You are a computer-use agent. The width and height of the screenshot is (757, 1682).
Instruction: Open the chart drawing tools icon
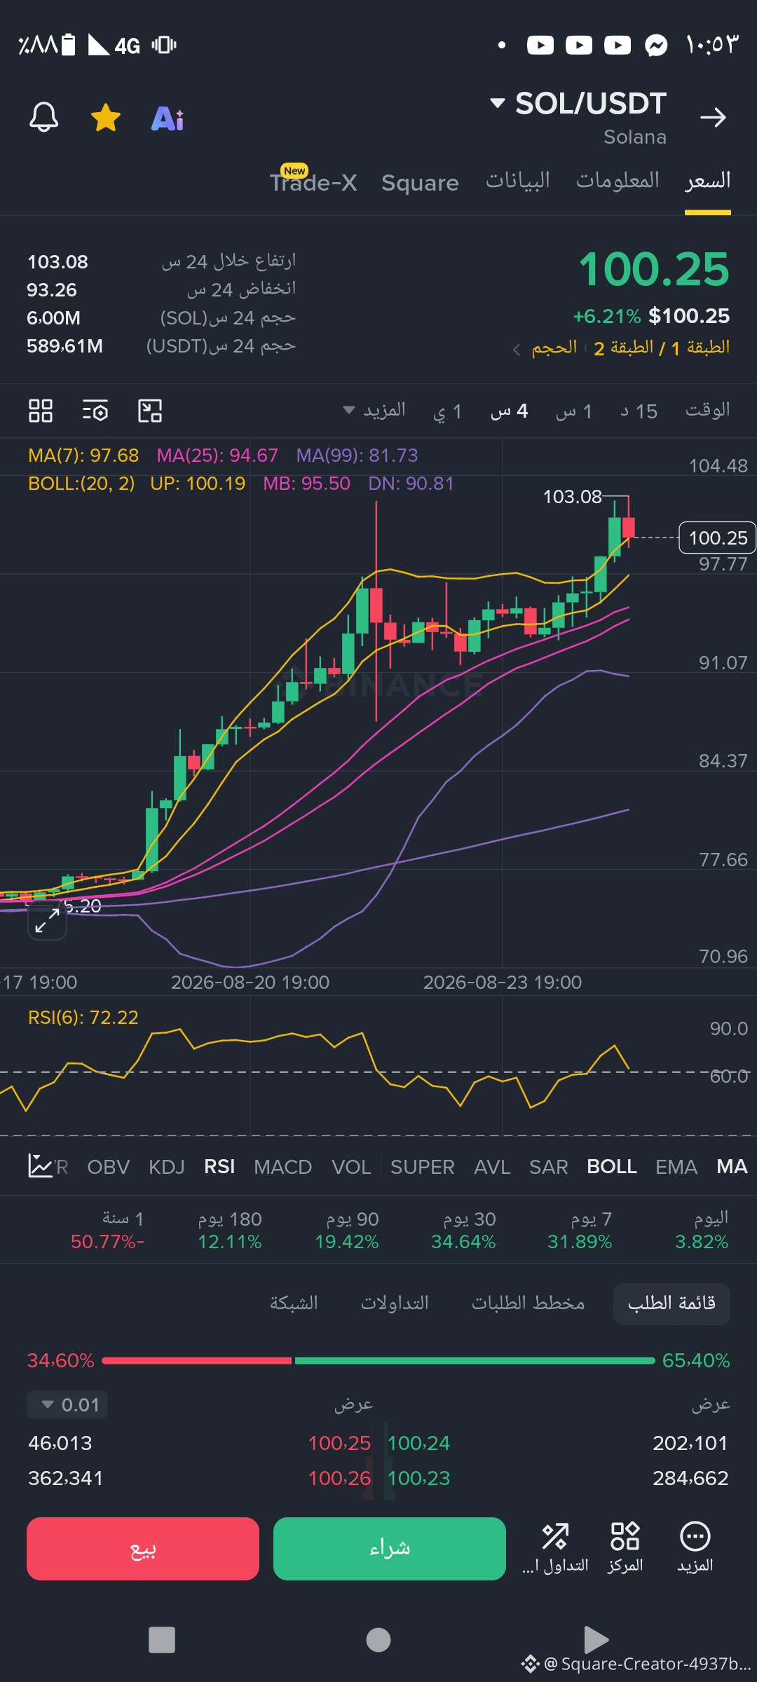tap(150, 411)
